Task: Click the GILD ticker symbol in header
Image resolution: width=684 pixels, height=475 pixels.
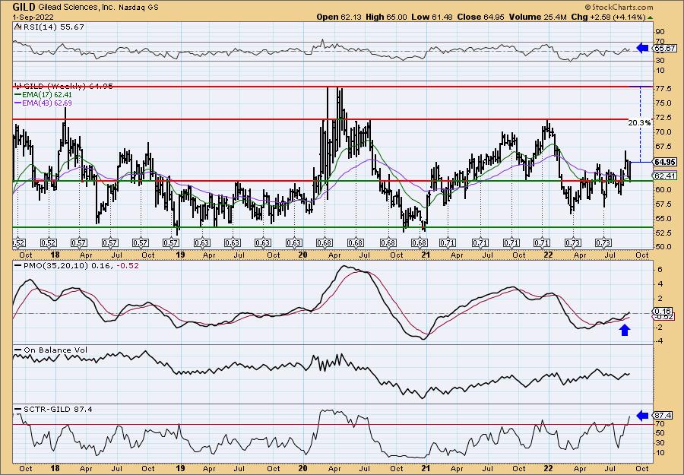Action: pyautogui.click(x=24, y=7)
